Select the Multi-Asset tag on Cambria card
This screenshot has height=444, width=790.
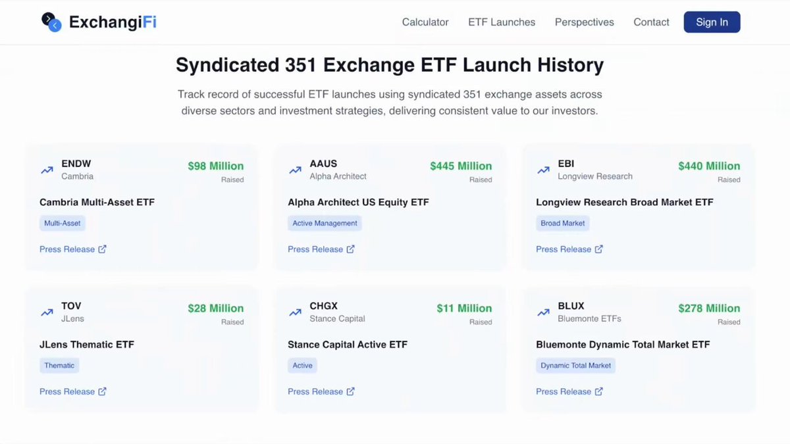(x=63, y=223)
